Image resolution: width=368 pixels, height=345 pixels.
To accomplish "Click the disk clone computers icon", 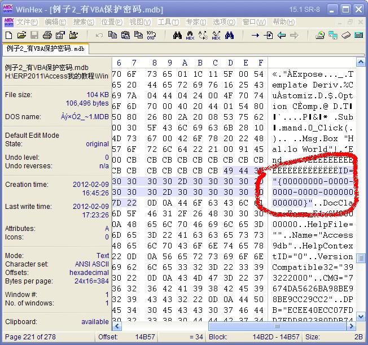I will click(x=333, y=36).
